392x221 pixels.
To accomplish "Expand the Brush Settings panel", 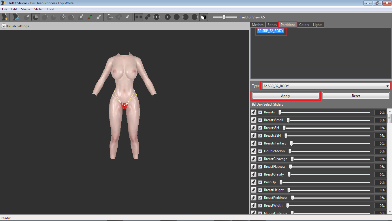I will (x=4, y=26).
